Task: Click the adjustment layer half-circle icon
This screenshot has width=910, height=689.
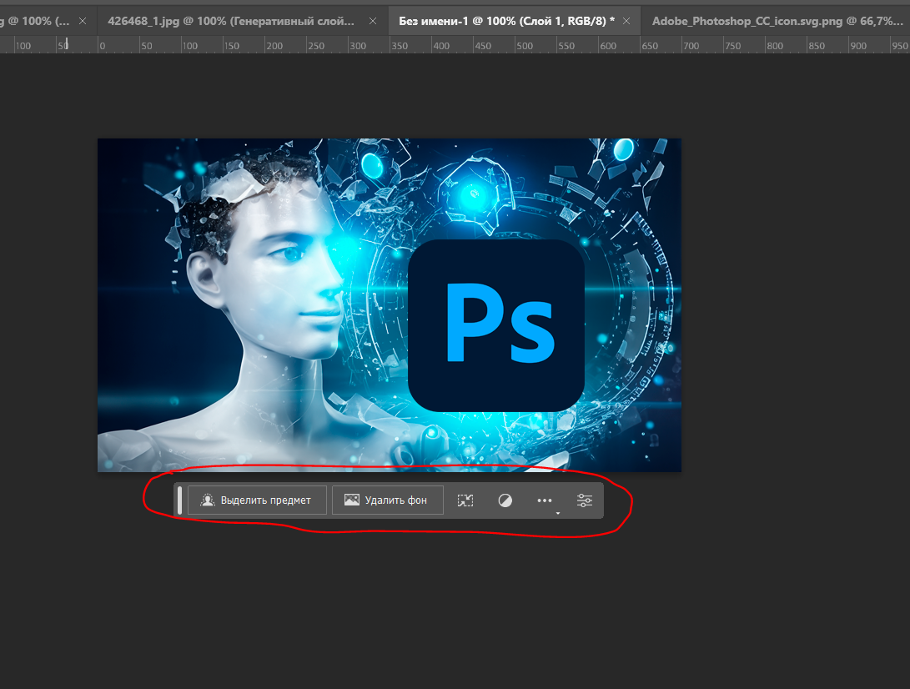Action: [x=505, y=500]
